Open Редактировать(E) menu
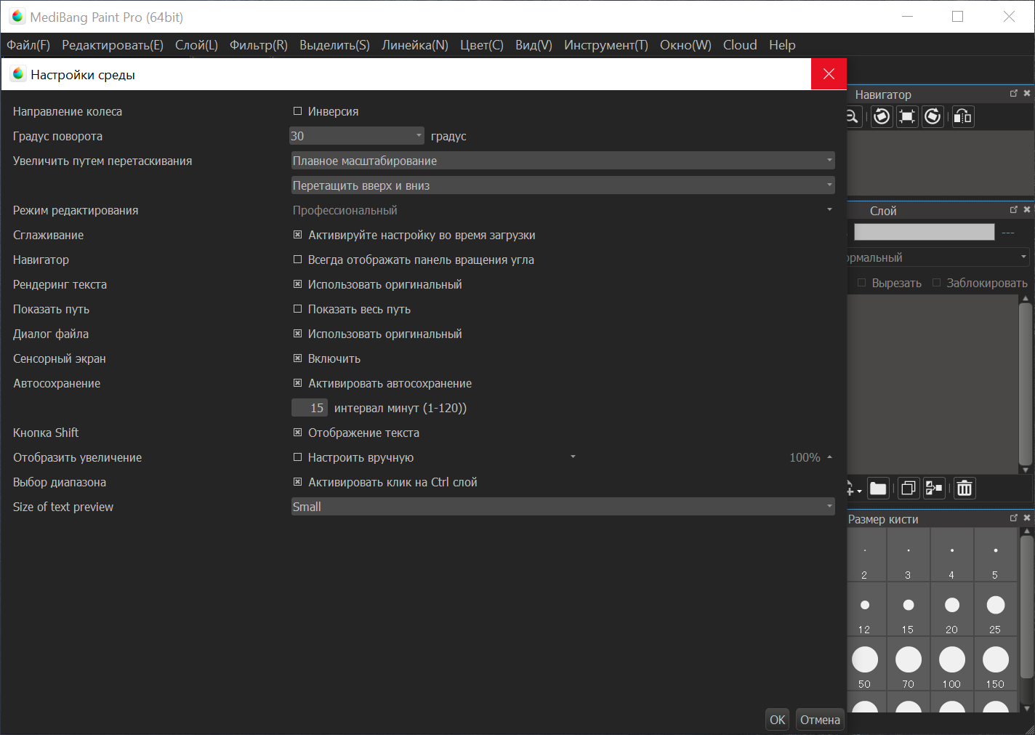The width and height of the screenshot is (1035, 735). 113,45
